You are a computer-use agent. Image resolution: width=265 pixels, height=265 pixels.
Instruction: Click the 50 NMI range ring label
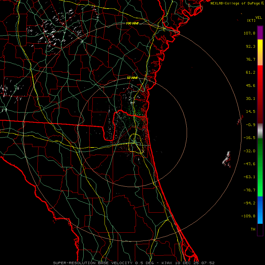click(132, 78)
